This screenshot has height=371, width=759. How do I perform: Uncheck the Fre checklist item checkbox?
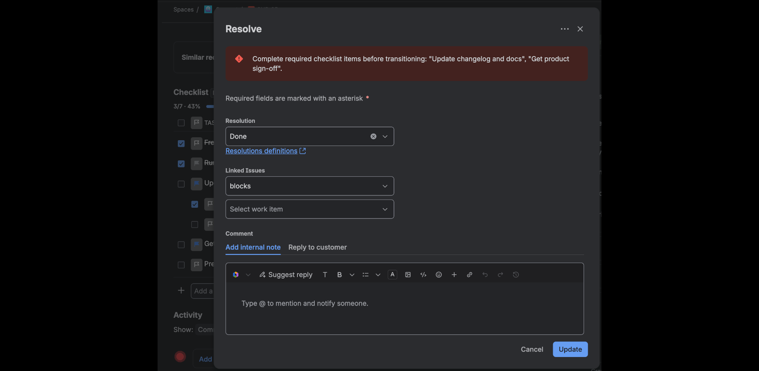[181, 143]
